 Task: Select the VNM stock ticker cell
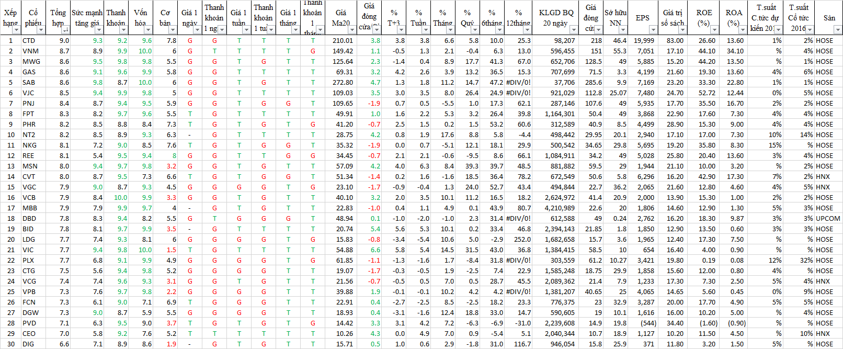click(33, 51)
